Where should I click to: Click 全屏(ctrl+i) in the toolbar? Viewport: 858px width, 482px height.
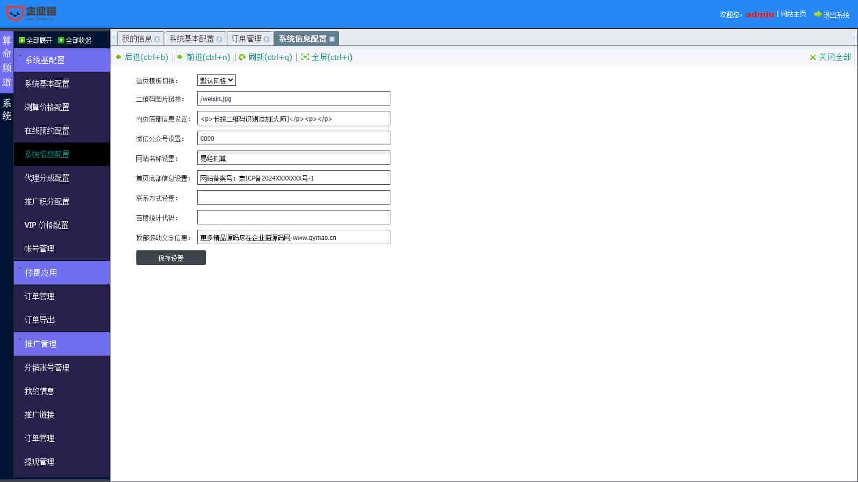click(x=332, y=57)
